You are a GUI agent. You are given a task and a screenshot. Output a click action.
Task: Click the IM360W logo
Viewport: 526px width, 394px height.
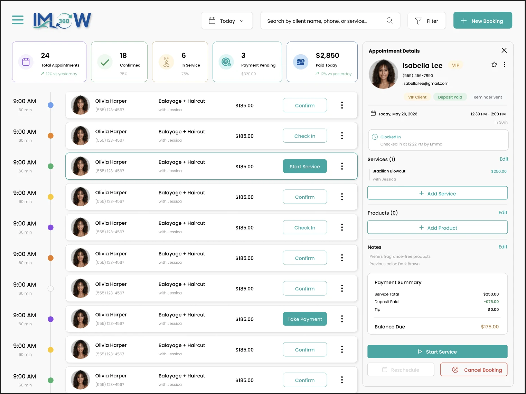point(62,21)
